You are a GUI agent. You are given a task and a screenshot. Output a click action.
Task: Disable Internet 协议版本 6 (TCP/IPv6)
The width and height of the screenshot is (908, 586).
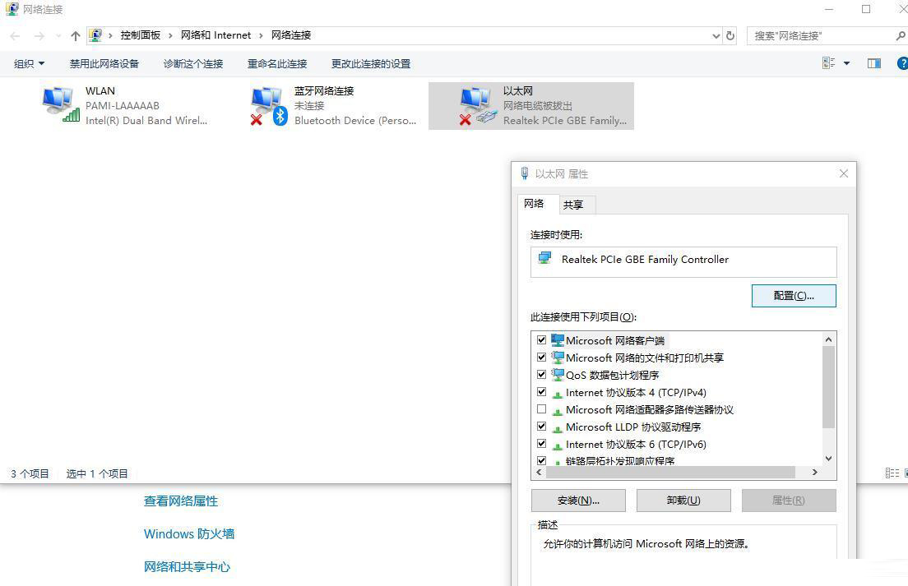point(542,444)
